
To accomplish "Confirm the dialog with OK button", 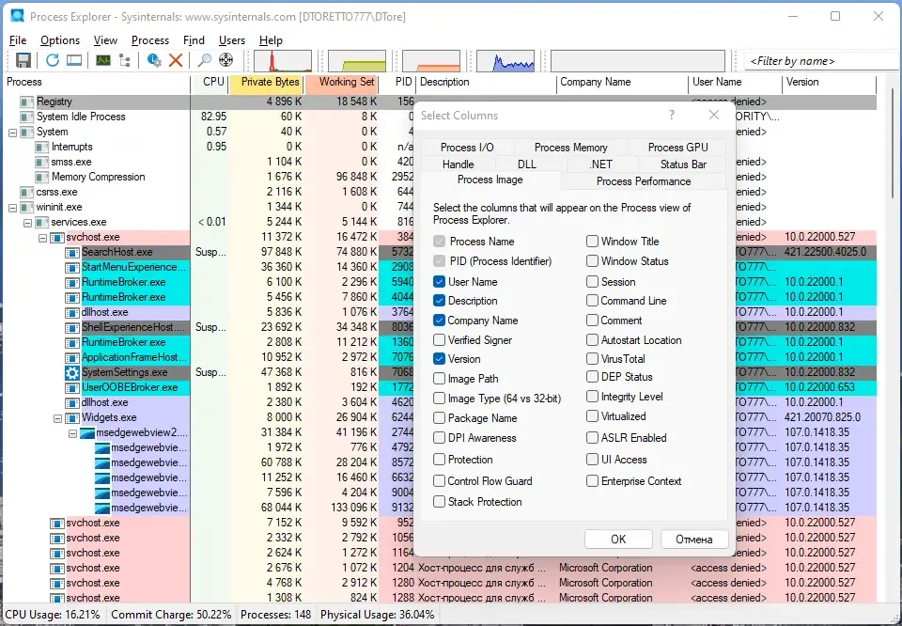I will tap(618, 540).
